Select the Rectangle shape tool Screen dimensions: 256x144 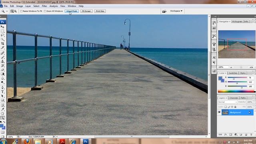coord(2,100)
